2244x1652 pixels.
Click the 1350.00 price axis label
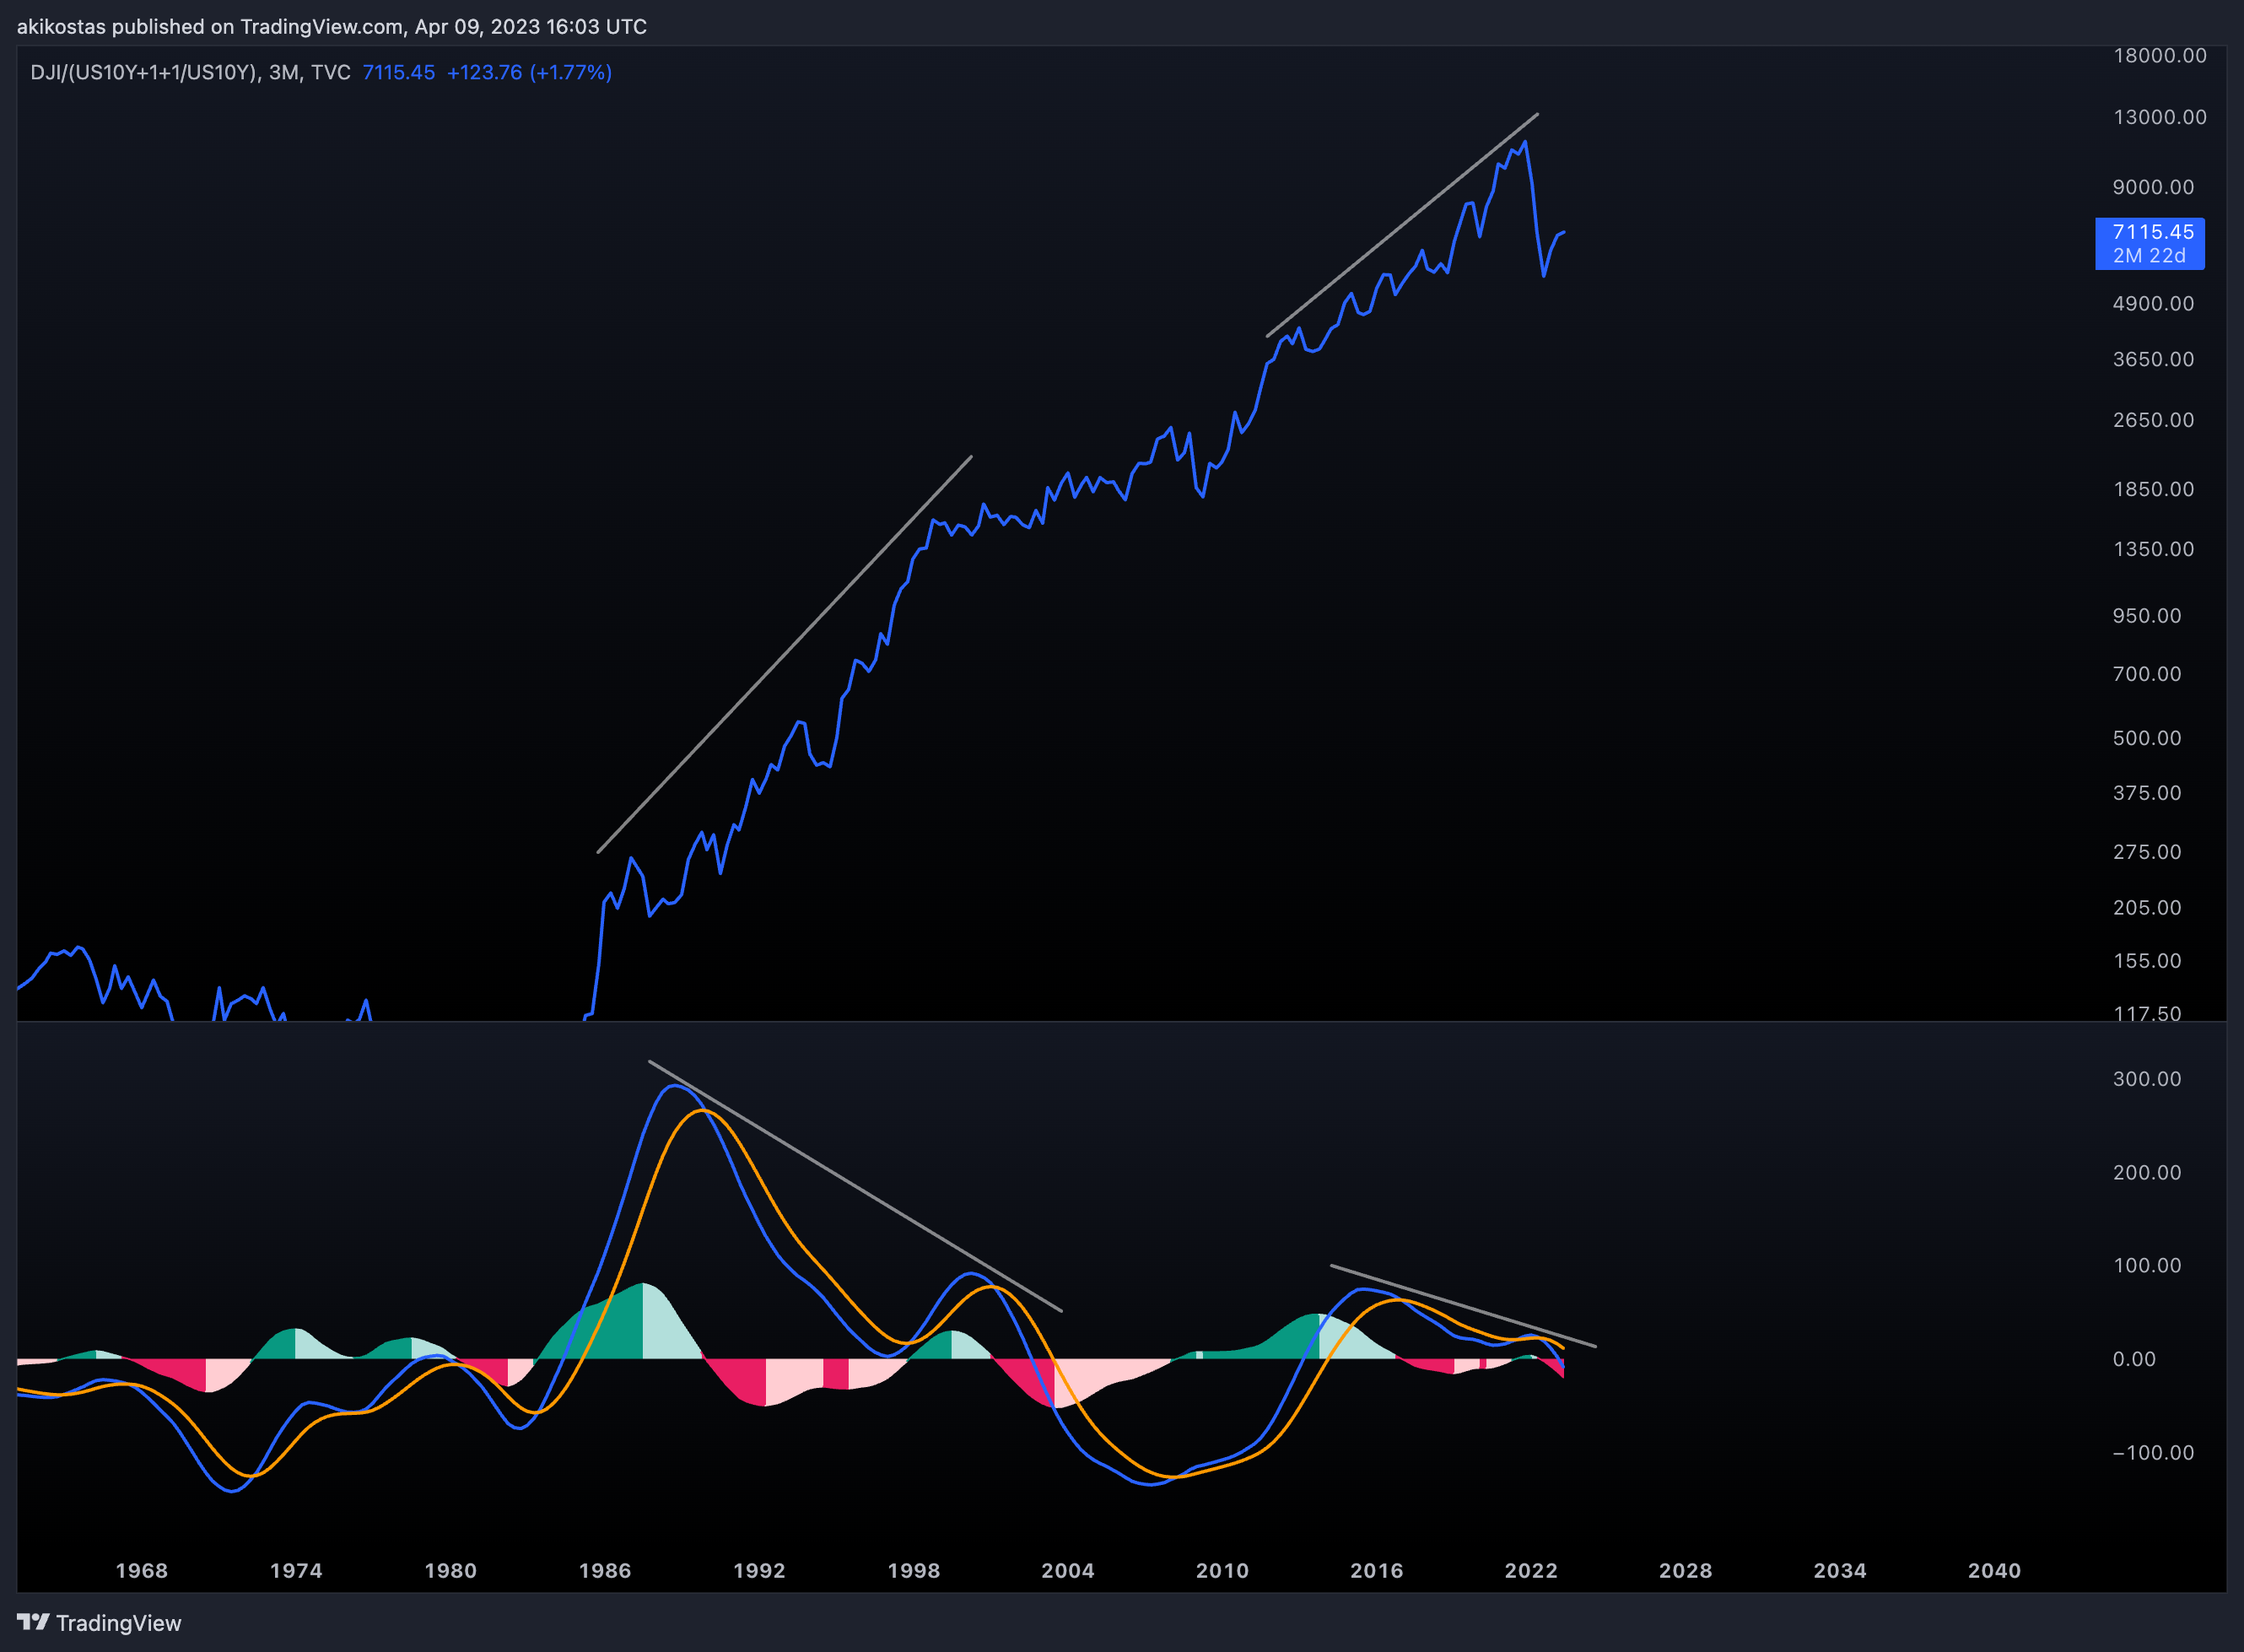(2153, 549)
